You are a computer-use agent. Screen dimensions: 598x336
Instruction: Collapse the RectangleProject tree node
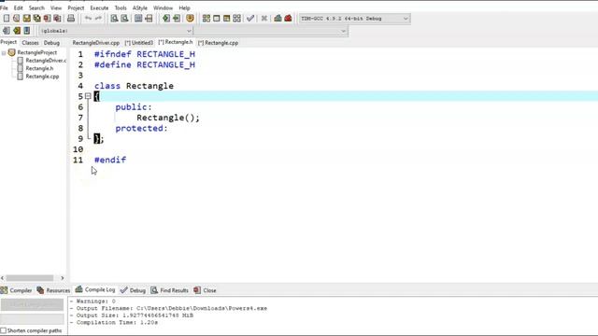pyautogui.click(x=4, y=53)
